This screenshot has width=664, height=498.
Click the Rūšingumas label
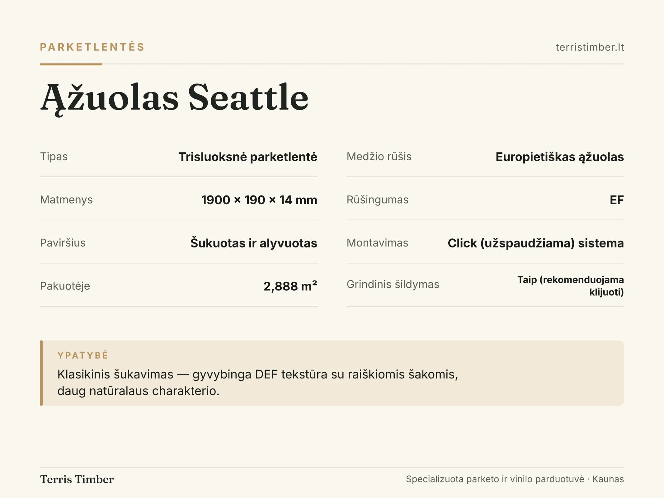[x=377, y=200]
